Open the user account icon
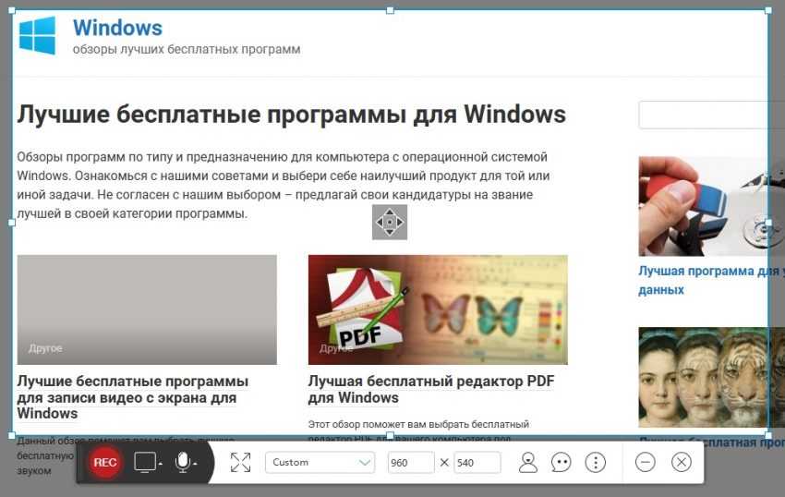The image size is (785, 497). (x=528, y=463)
